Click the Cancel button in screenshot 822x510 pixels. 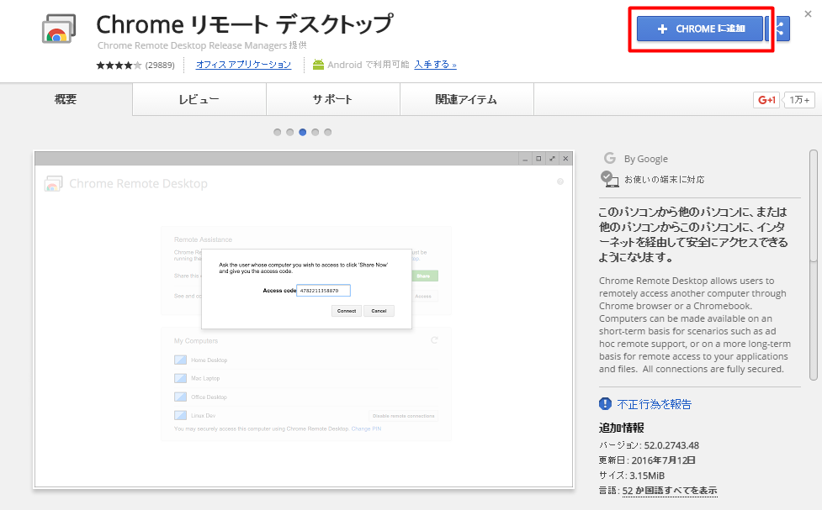click(379, 311)
